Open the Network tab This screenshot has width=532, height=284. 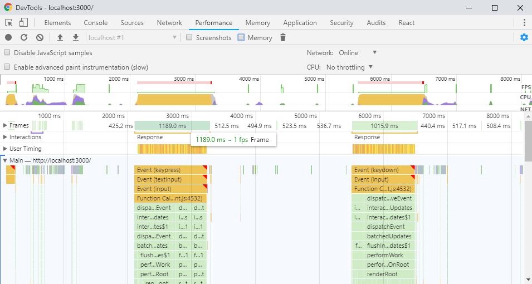tap(169, 23)
